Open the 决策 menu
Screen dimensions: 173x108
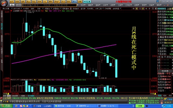(x=113, y=5)
